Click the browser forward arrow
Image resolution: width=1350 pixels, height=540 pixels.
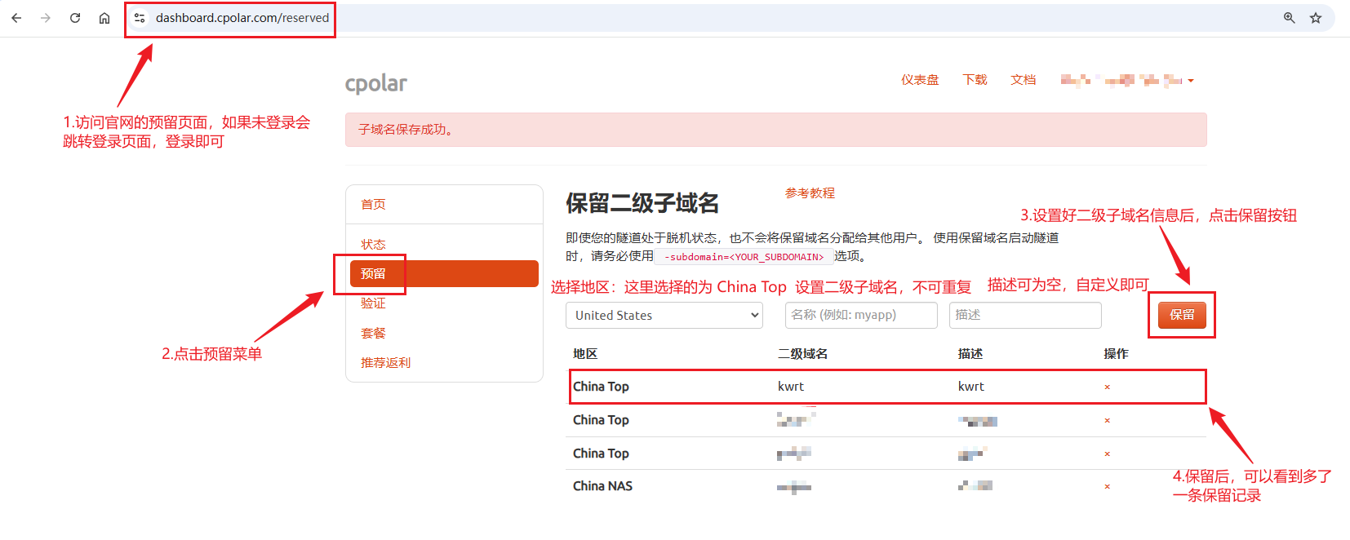(46, 18)
